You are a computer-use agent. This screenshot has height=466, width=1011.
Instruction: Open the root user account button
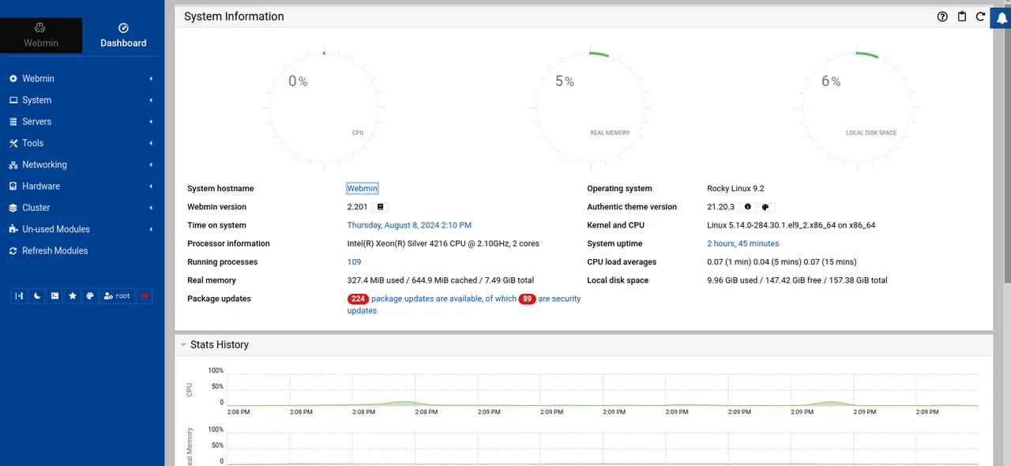[x=117, y=296]
